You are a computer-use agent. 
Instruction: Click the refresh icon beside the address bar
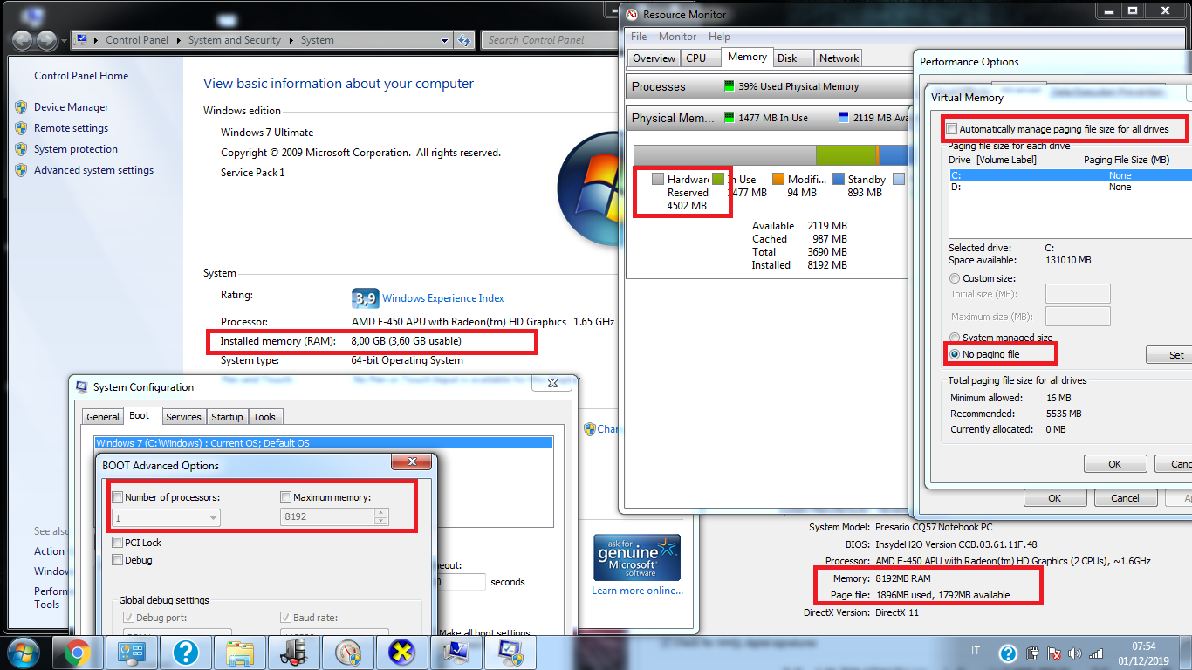465,40
